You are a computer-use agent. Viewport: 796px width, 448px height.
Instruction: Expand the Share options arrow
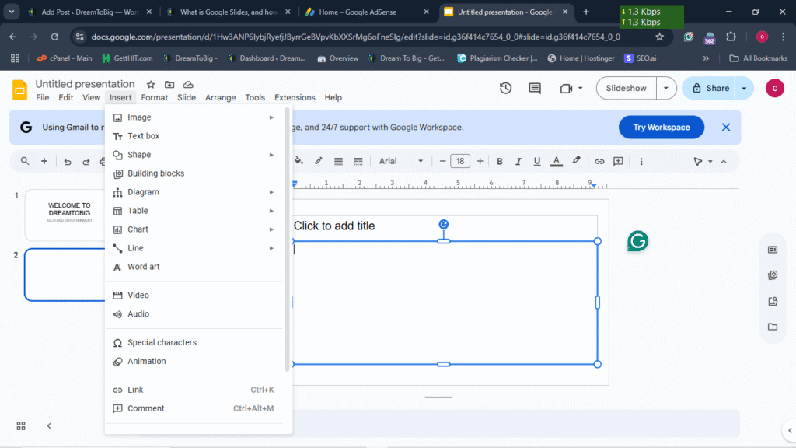[x=744, y=88]
